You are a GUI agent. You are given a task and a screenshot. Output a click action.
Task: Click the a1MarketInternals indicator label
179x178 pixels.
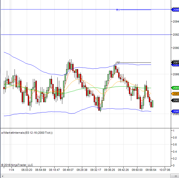tap(27, 133)
